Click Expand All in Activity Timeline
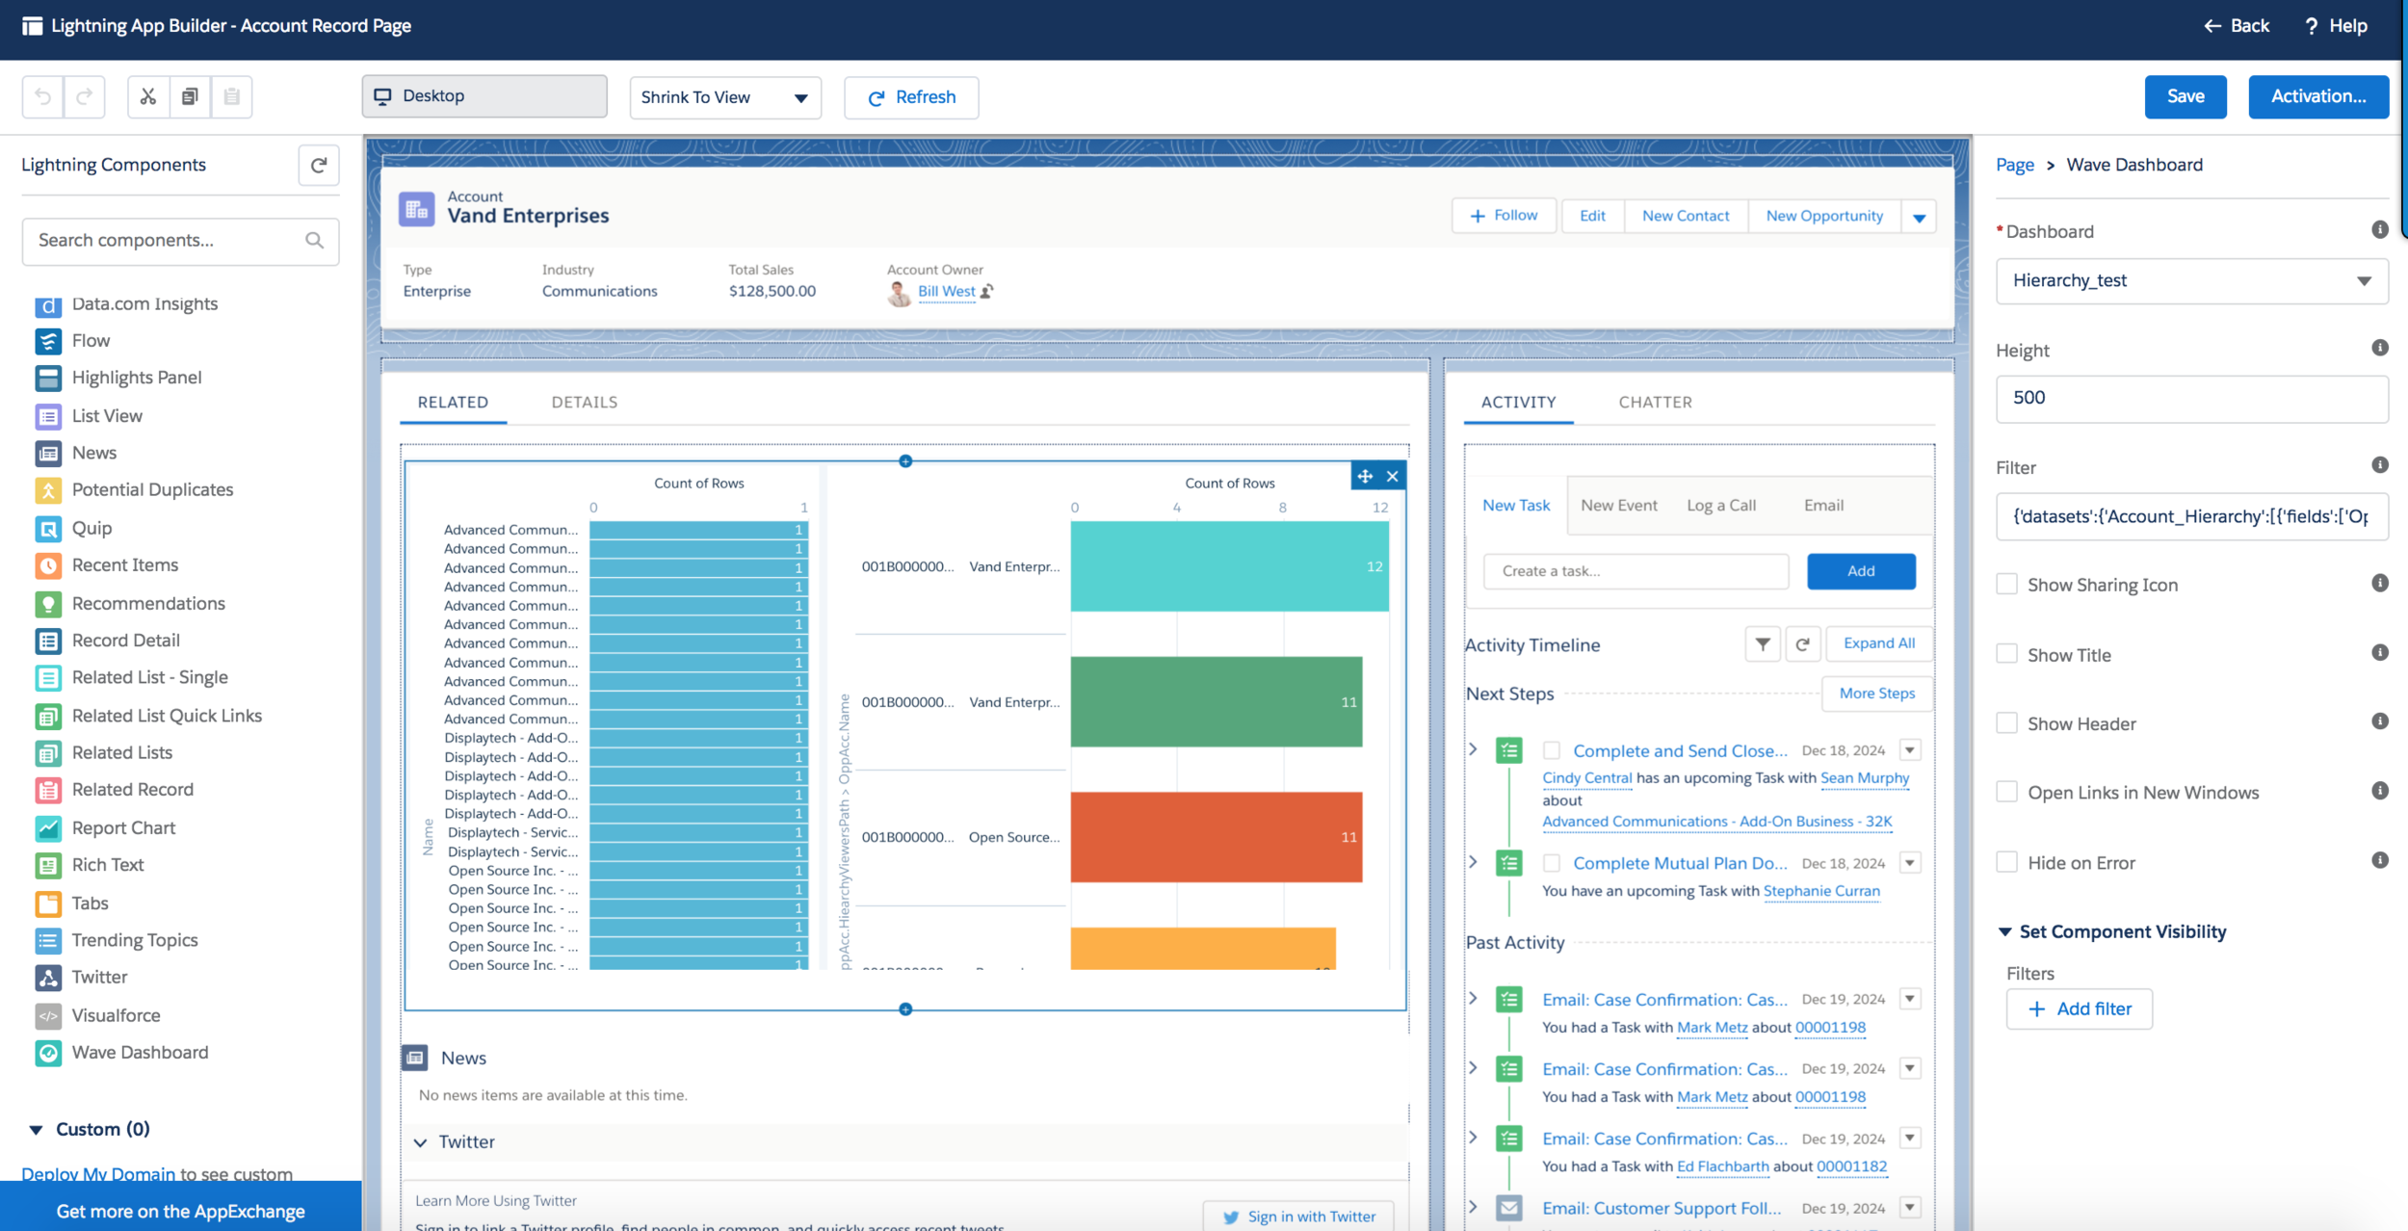The width and height of the screenshot is (2408, 1231). 1878,643
